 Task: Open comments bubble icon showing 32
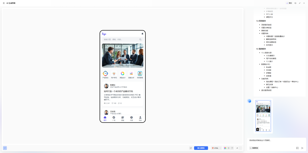120,103
